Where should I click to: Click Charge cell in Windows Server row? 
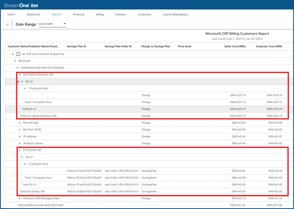coord(146,144)
